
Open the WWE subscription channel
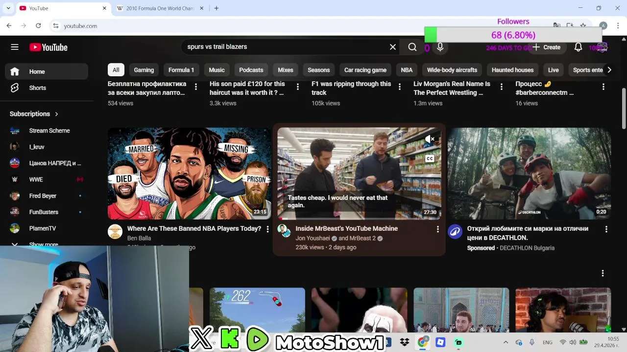(x=47, y=179)
